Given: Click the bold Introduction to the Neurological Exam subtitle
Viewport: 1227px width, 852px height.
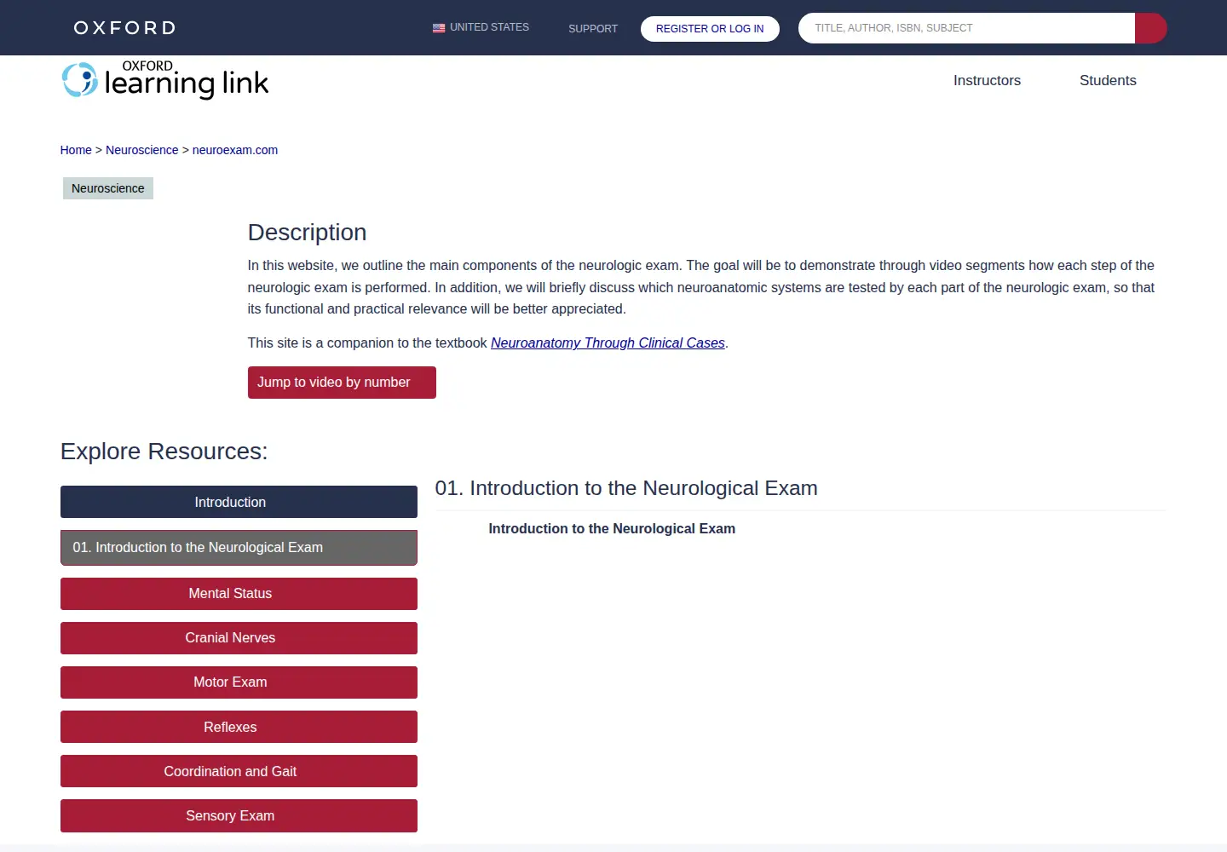Looking at the screenshot, I should 612,528.
